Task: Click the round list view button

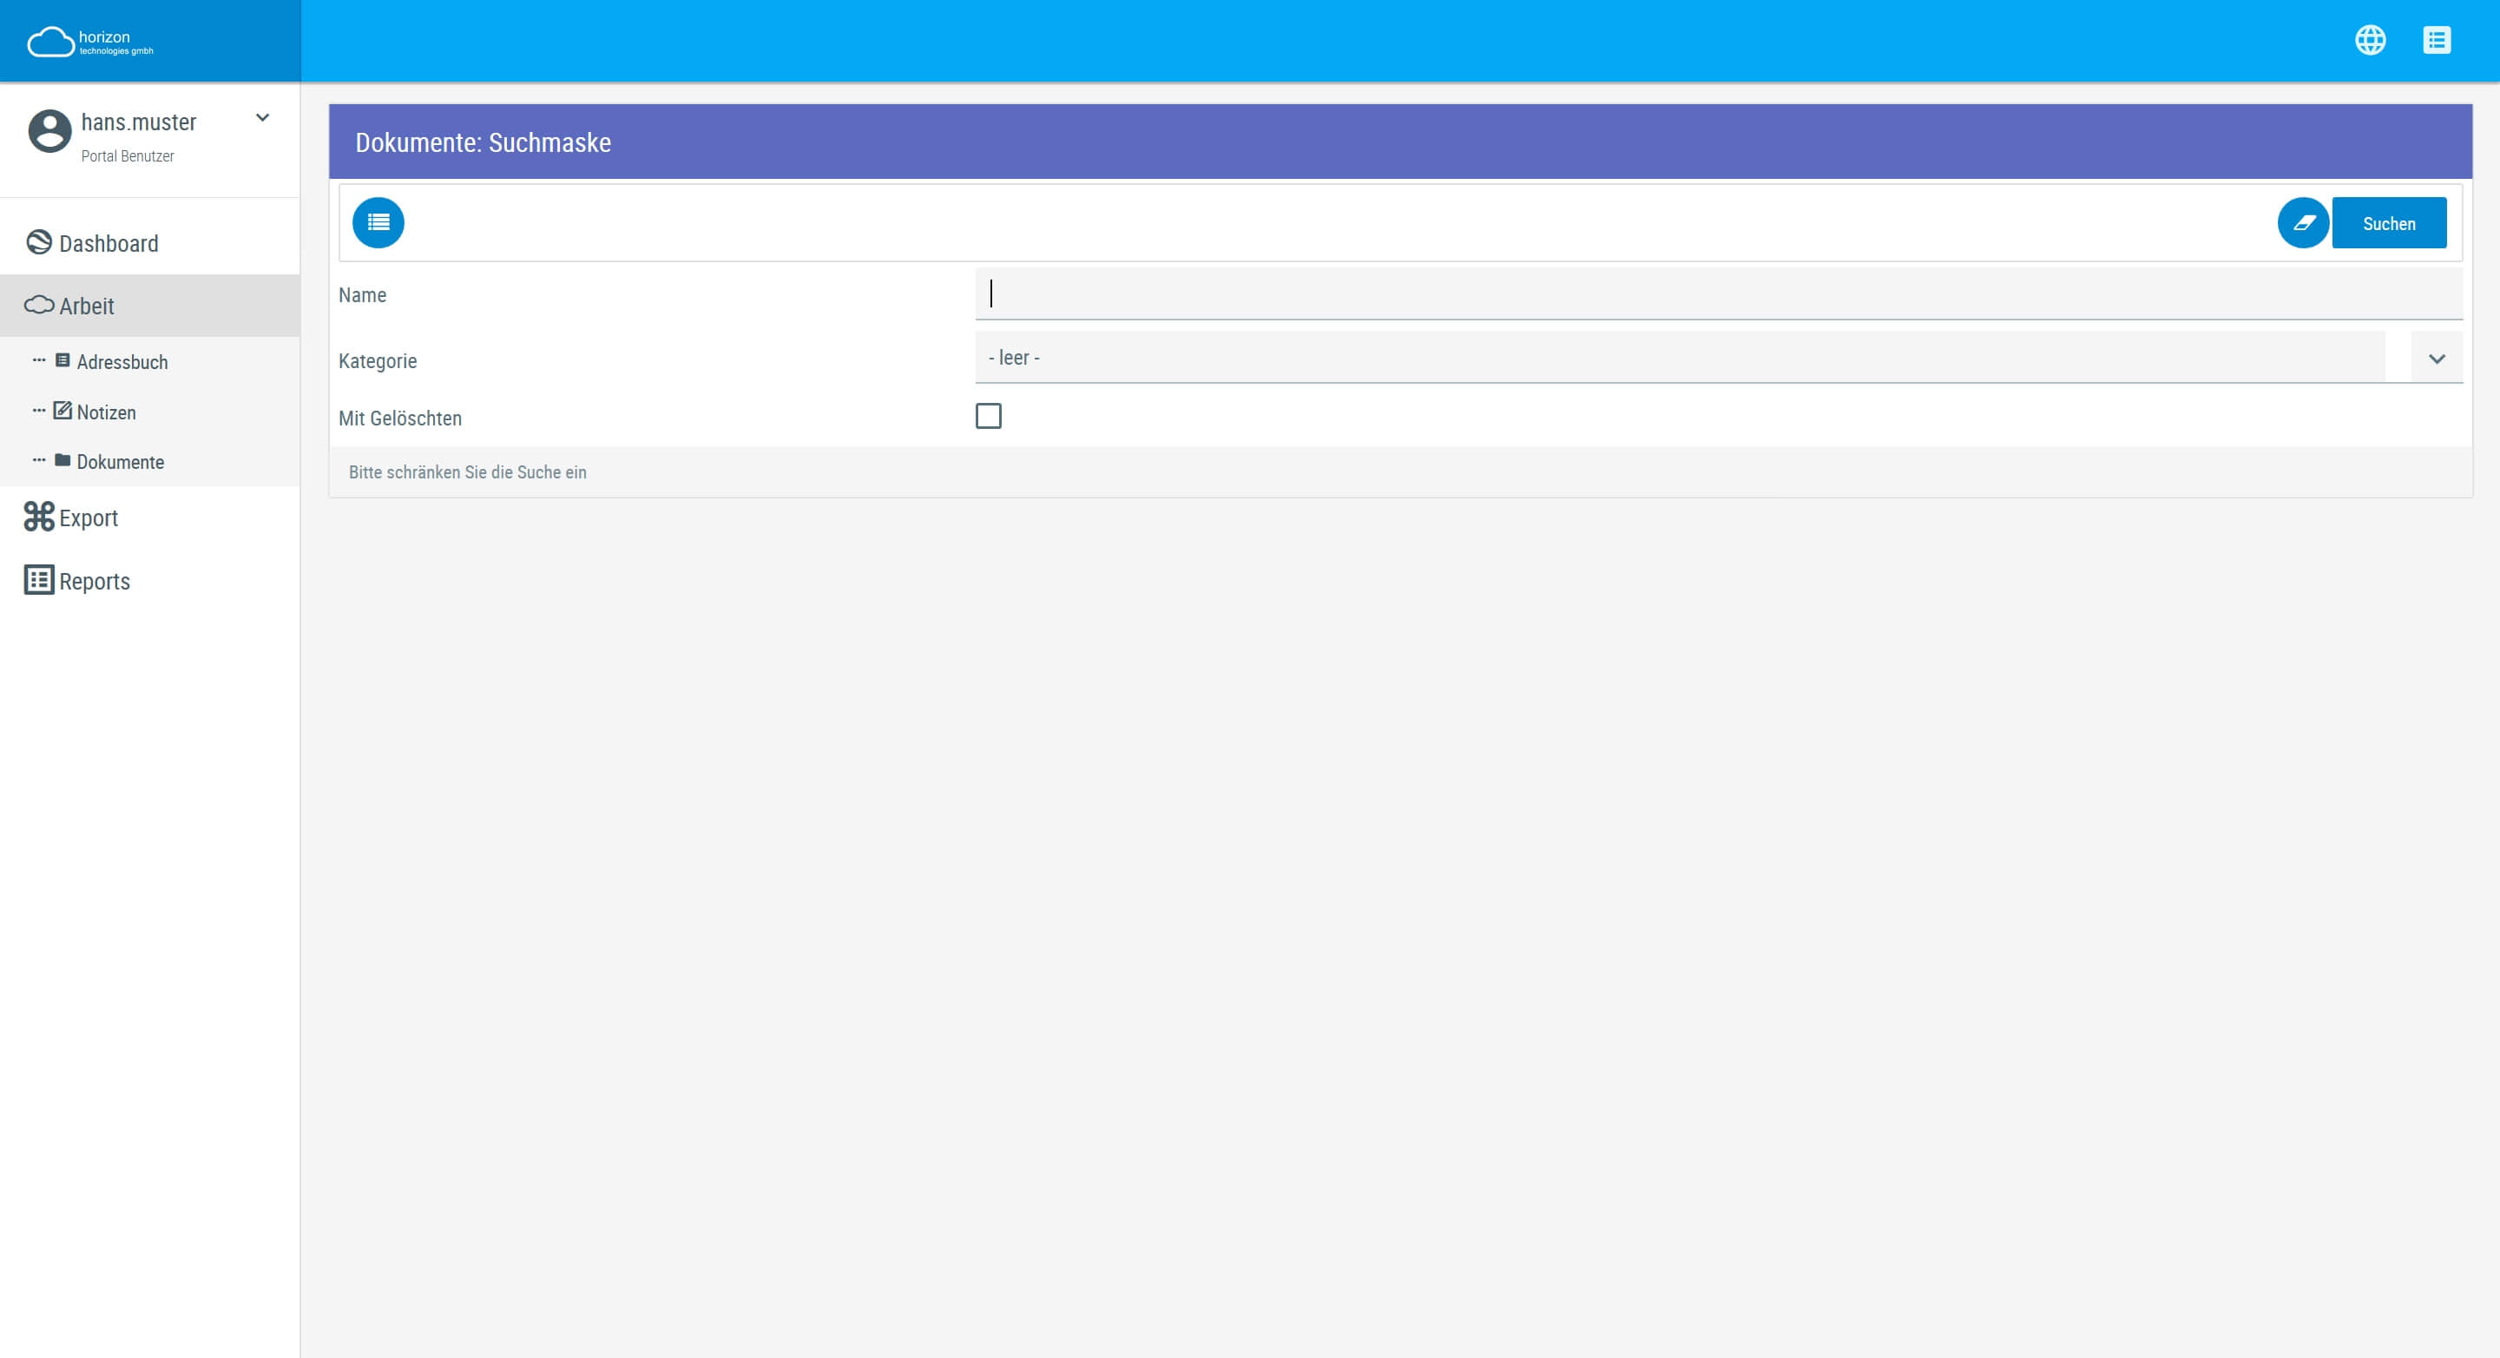Action: coord(378,222)
